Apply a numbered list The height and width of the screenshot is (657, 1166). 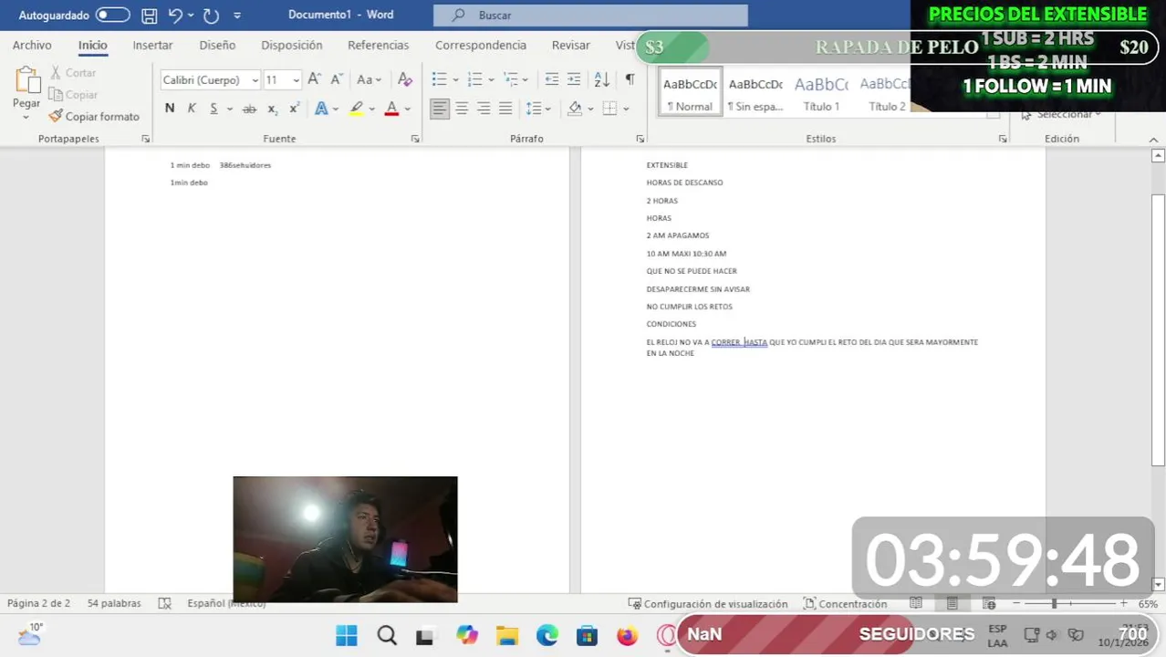[474, 80]
